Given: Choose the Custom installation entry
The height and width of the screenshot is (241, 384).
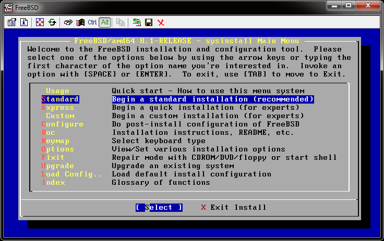Looking at the screenshot, I should (x=60, y=116).
